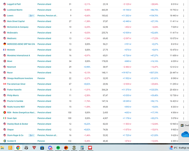Open the Calculator app in taskbar
The image size is (189, 151).
click(82, 148)
